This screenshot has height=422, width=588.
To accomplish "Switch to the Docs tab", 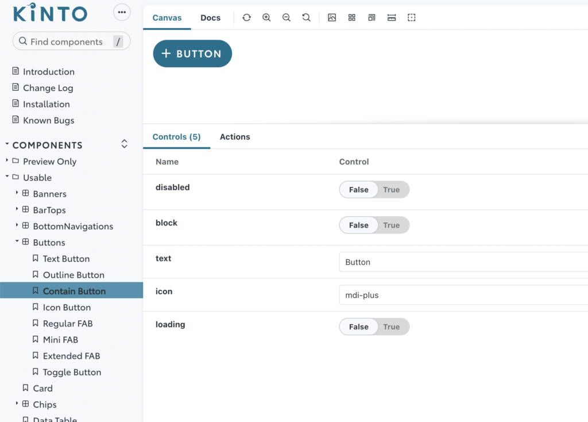I will (x=210, y=18).
